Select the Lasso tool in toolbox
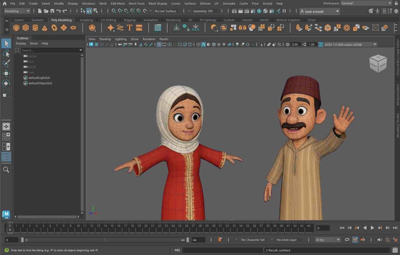The height and width of the screenshot is (255, 400). point(6,53)
